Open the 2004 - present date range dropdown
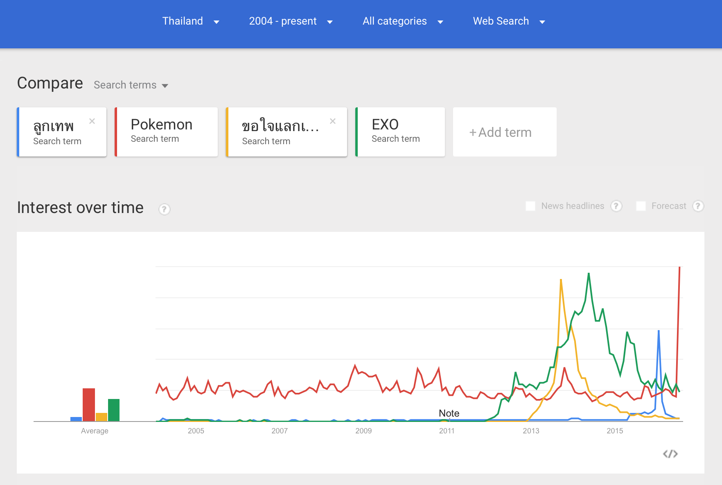Viewport: 722px width, 485px height. click(291, 21)
